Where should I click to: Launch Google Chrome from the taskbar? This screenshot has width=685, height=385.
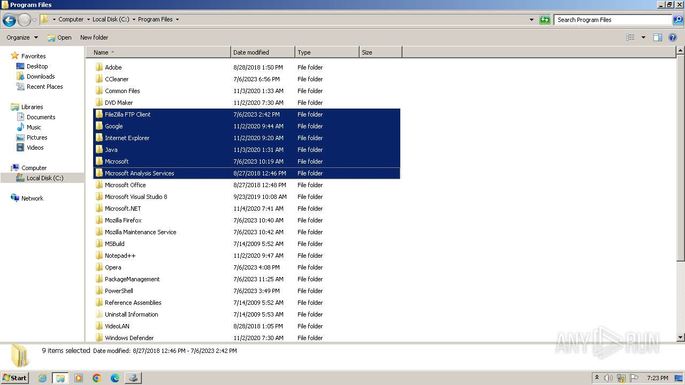[x=97, y=378]
